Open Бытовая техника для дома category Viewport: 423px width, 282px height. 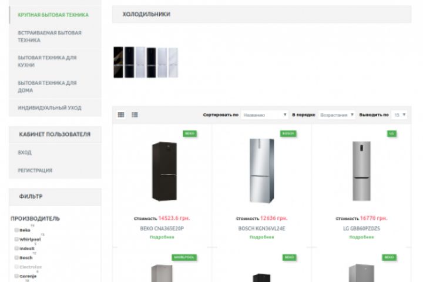coord(47,86)
